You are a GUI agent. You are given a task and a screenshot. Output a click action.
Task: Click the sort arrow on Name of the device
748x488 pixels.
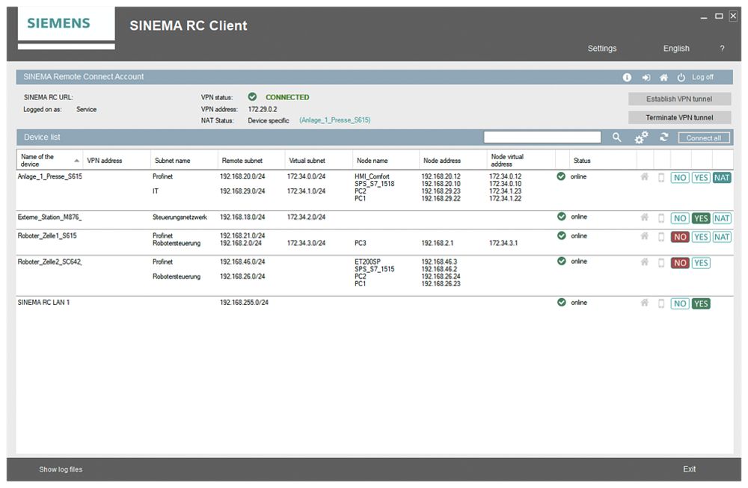pyautogui.click(x=77, y=159)
